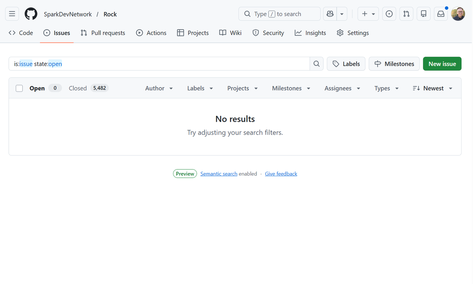This screenshot has width=473, height=284.
Task: Tick the select all issues checkbox
Action: pyautogui.click(x=19, y=88)
